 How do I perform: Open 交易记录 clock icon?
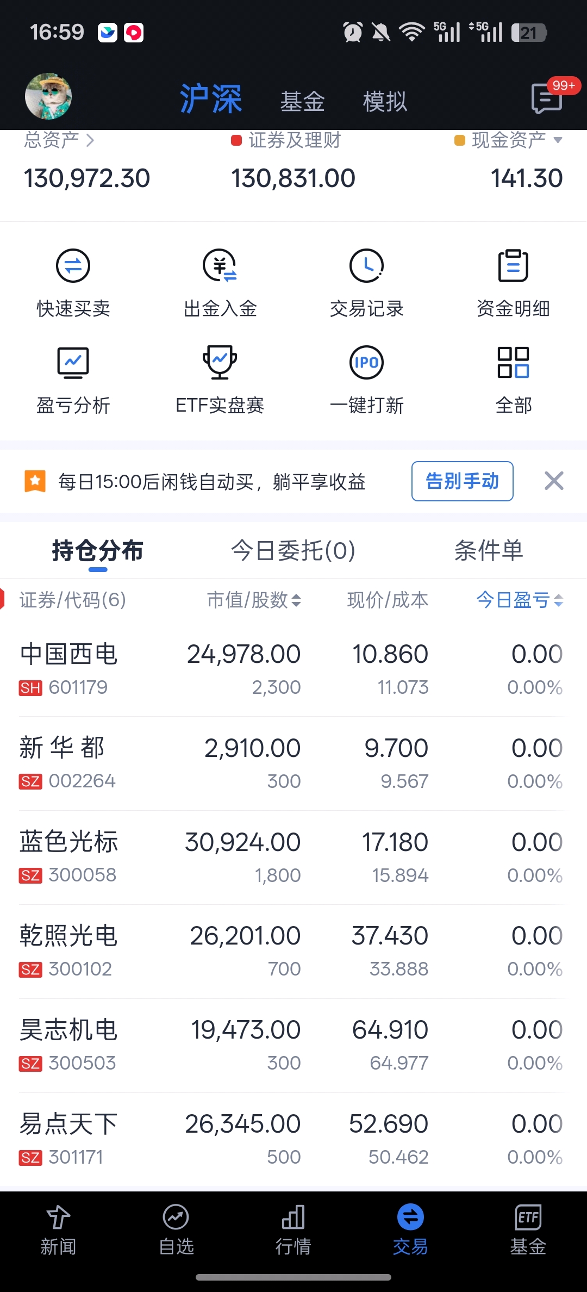click(367, 266)
